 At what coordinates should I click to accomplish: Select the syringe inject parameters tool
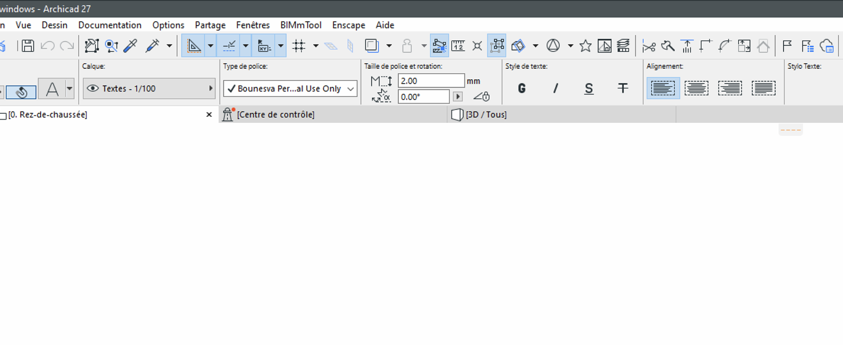point(152,46)
